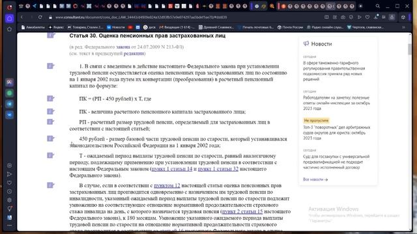The width and height of the screenshot is (417, 234).
Task: Open the downloads panel
Action: click(x=376, y=18)
